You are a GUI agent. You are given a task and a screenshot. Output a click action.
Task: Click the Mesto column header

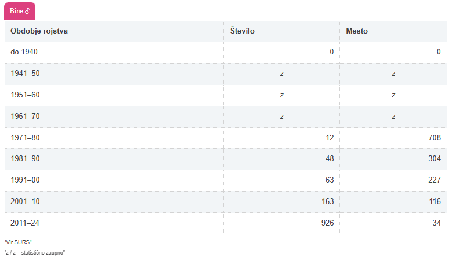click(x=357, y=31)
